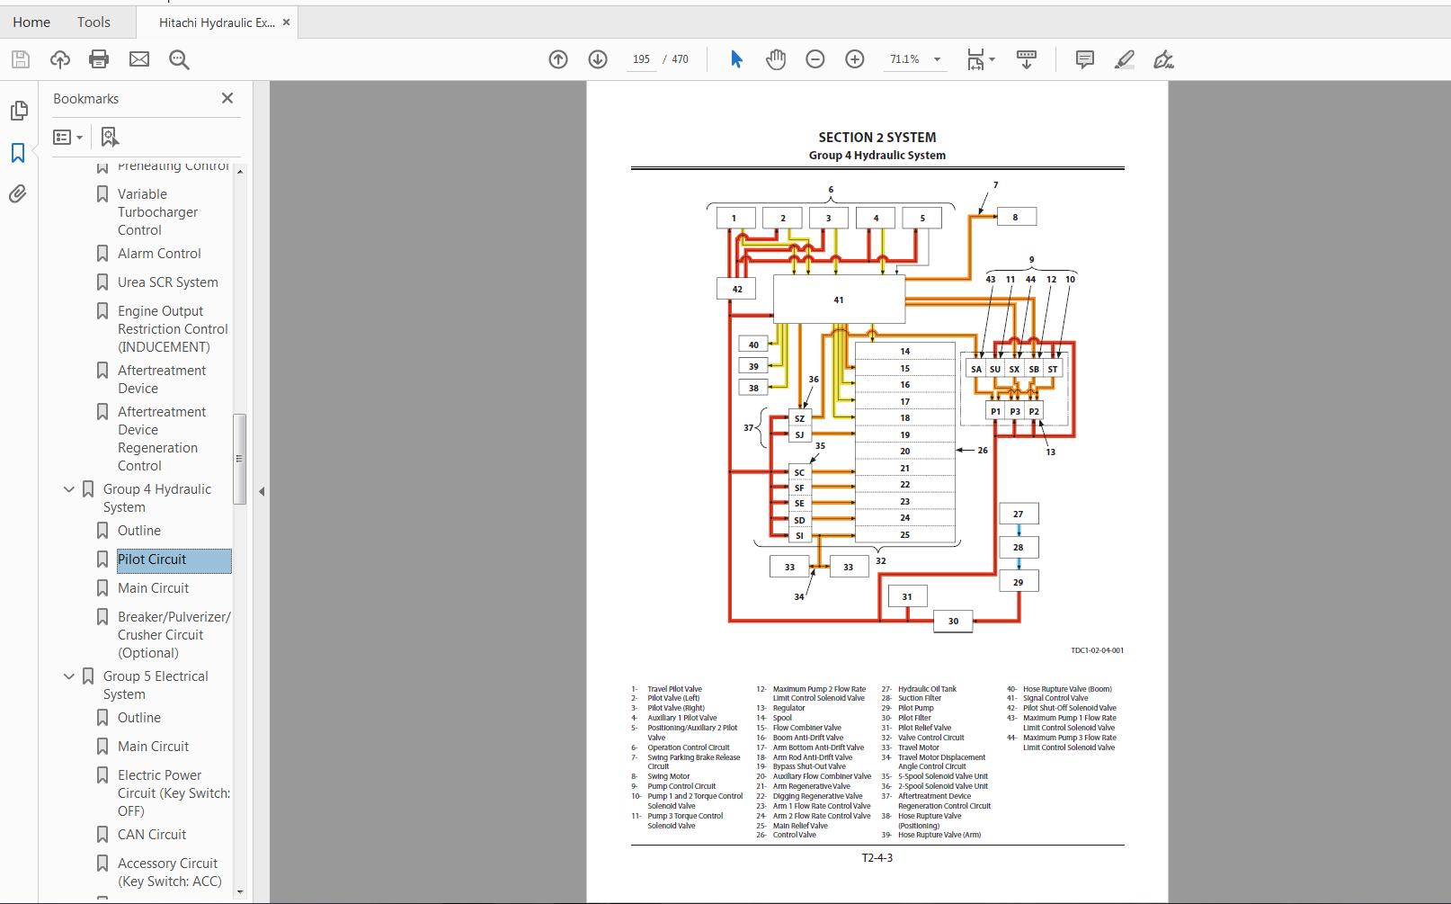Go to the next page

596,59
